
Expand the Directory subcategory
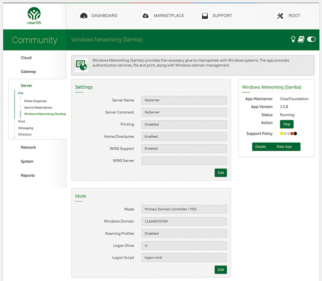pos(25,135)
